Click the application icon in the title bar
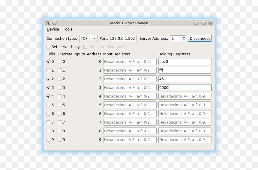This screenshot has width=258, height=170. click(48, 23)
